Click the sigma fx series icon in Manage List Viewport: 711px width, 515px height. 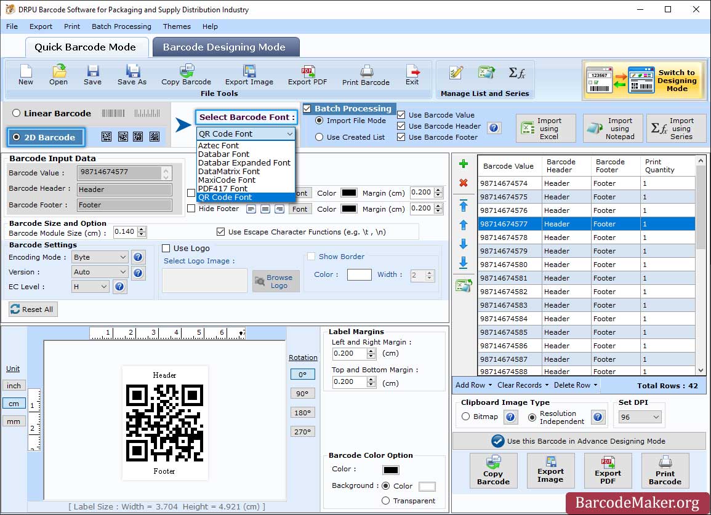coord(517,73)
